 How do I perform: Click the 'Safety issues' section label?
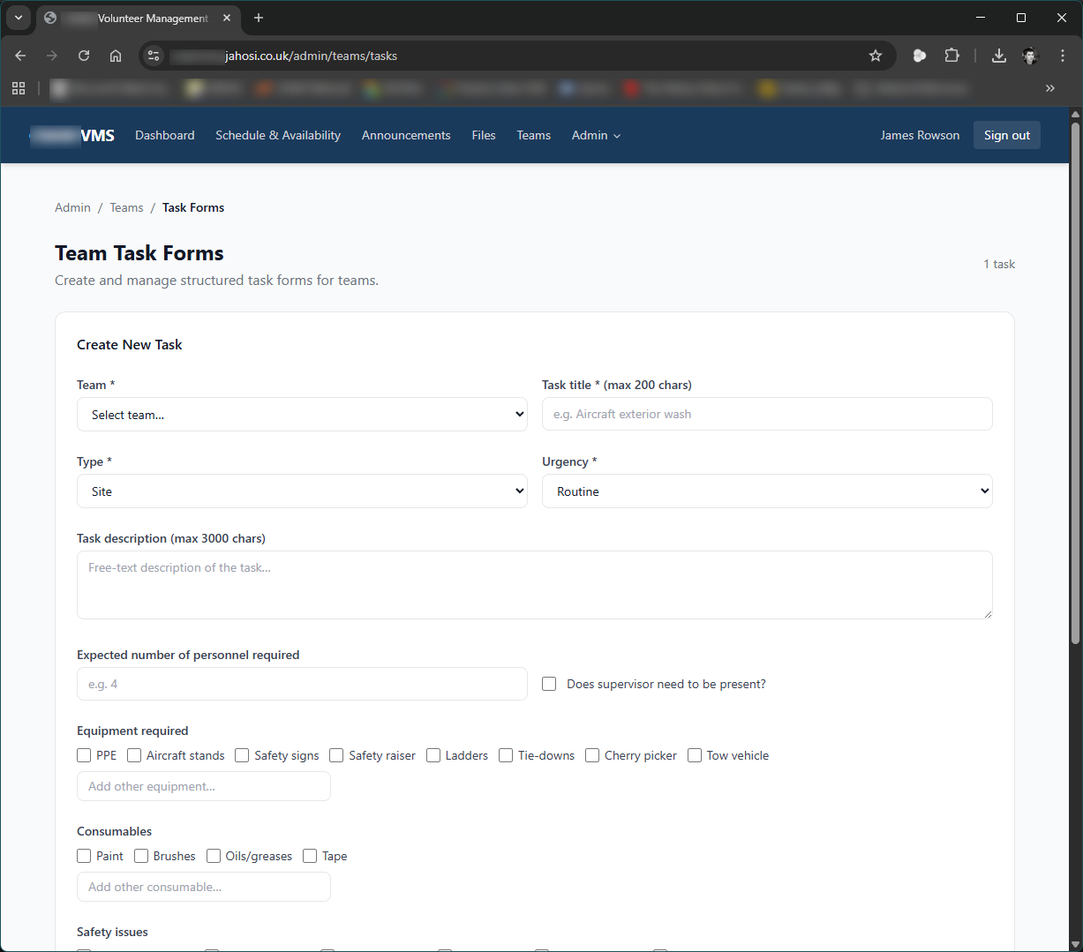tap(112, 932)
